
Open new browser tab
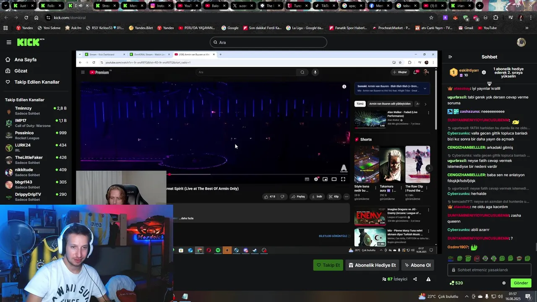[x=480, y=6]
